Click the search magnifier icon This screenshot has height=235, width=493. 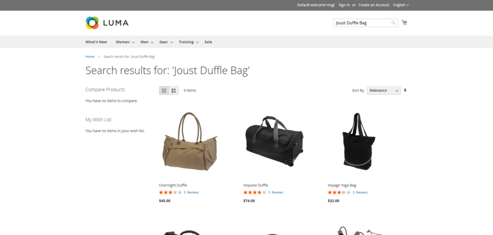coord(394,23)
